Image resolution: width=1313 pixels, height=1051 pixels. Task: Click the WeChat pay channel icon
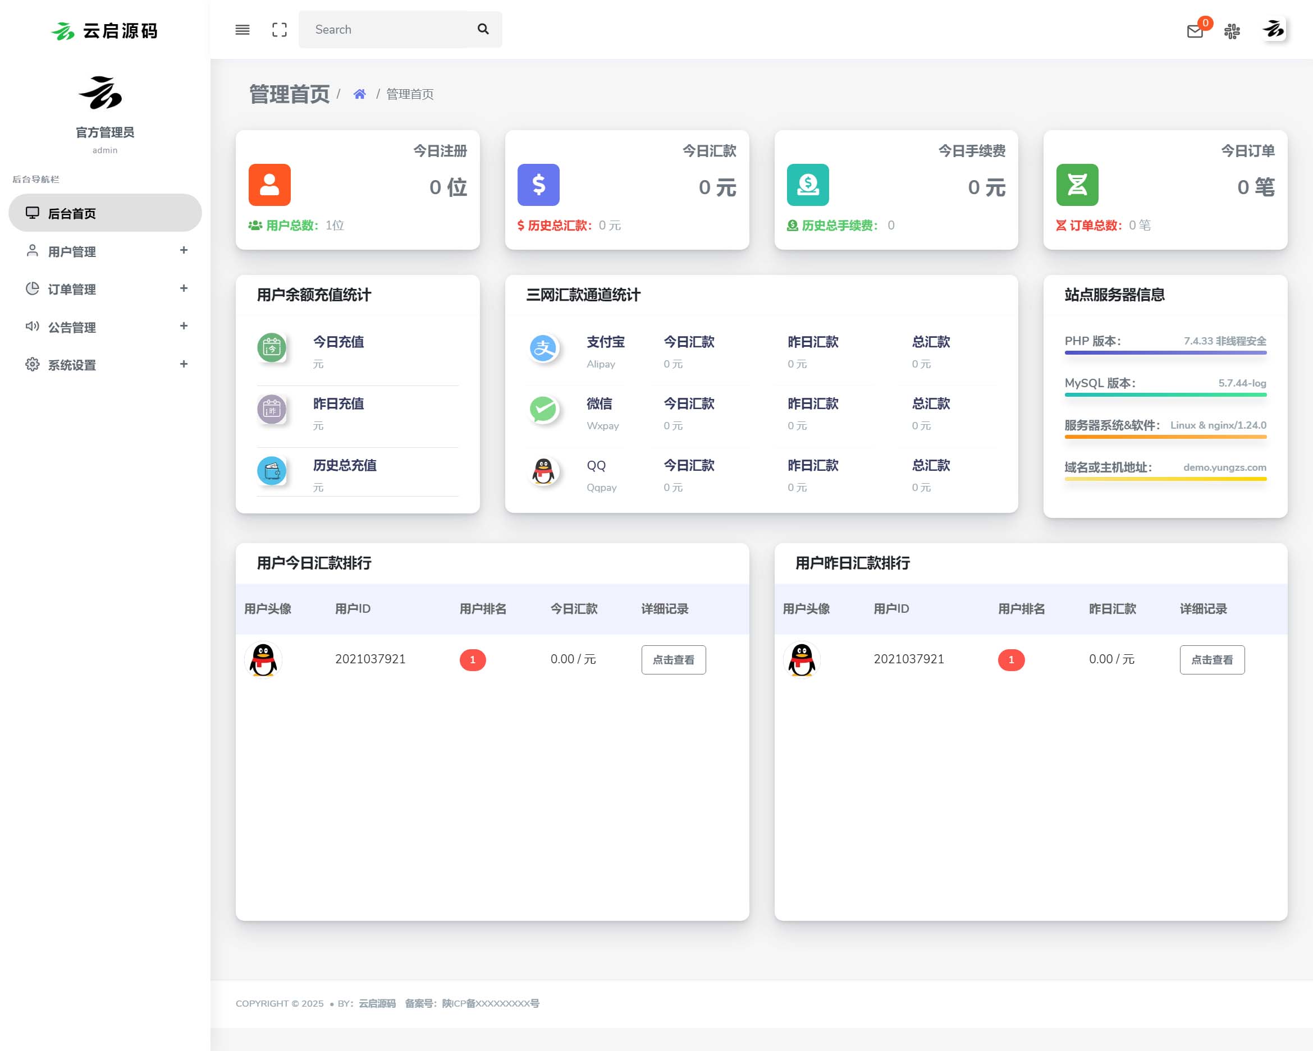[543, 410]
